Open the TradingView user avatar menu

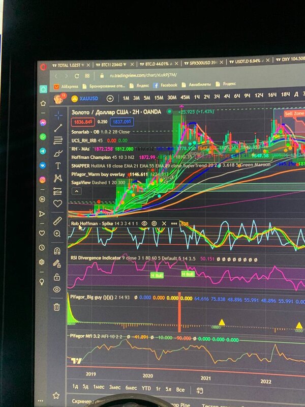click(x=59, y=99)
